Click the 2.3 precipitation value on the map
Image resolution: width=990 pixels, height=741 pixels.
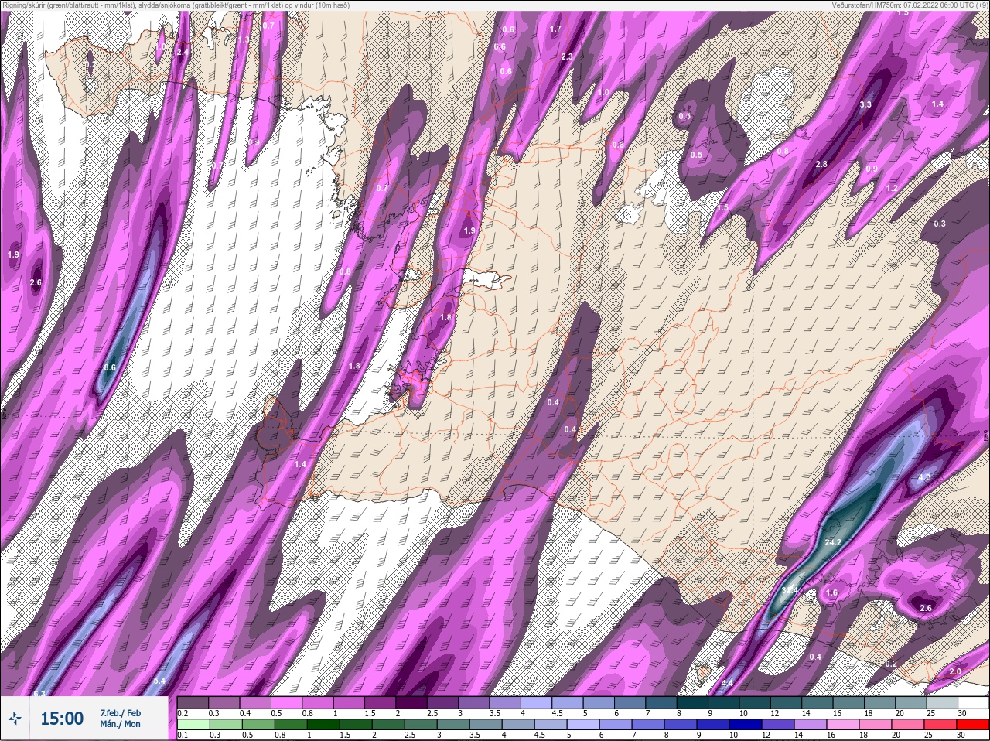point(567,56)
